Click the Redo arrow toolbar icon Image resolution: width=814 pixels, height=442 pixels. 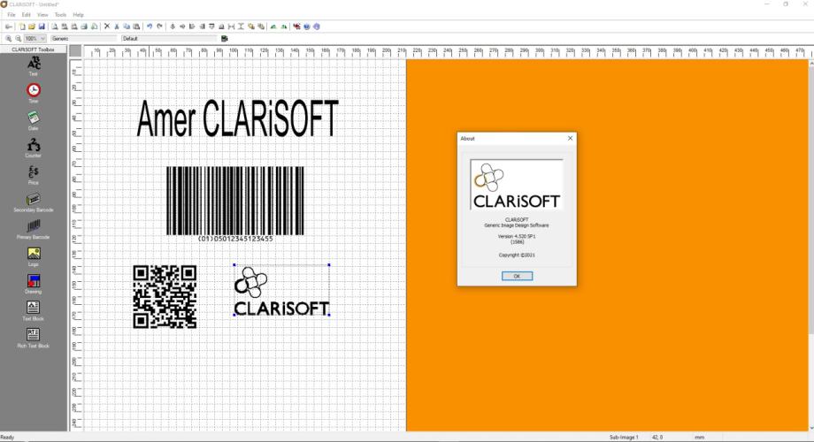click(x=160, y=27)
